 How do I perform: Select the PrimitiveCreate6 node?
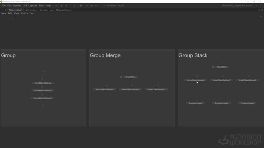247,103
